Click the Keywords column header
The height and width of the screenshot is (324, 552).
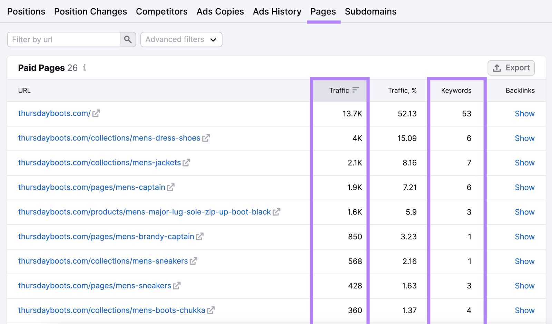[x=456, y=90]
